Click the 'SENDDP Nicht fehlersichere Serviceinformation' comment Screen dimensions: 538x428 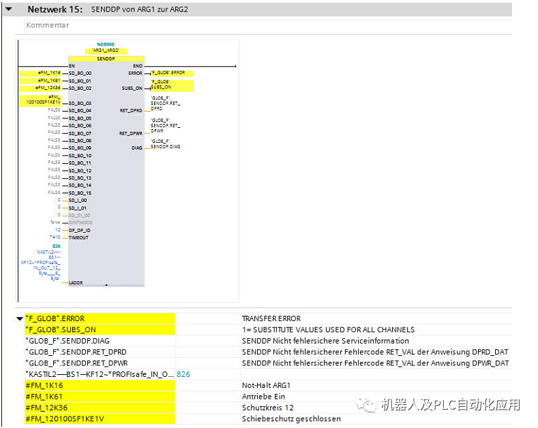(x=325, y=341)
